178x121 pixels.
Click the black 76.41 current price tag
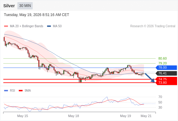pos(166,73)
